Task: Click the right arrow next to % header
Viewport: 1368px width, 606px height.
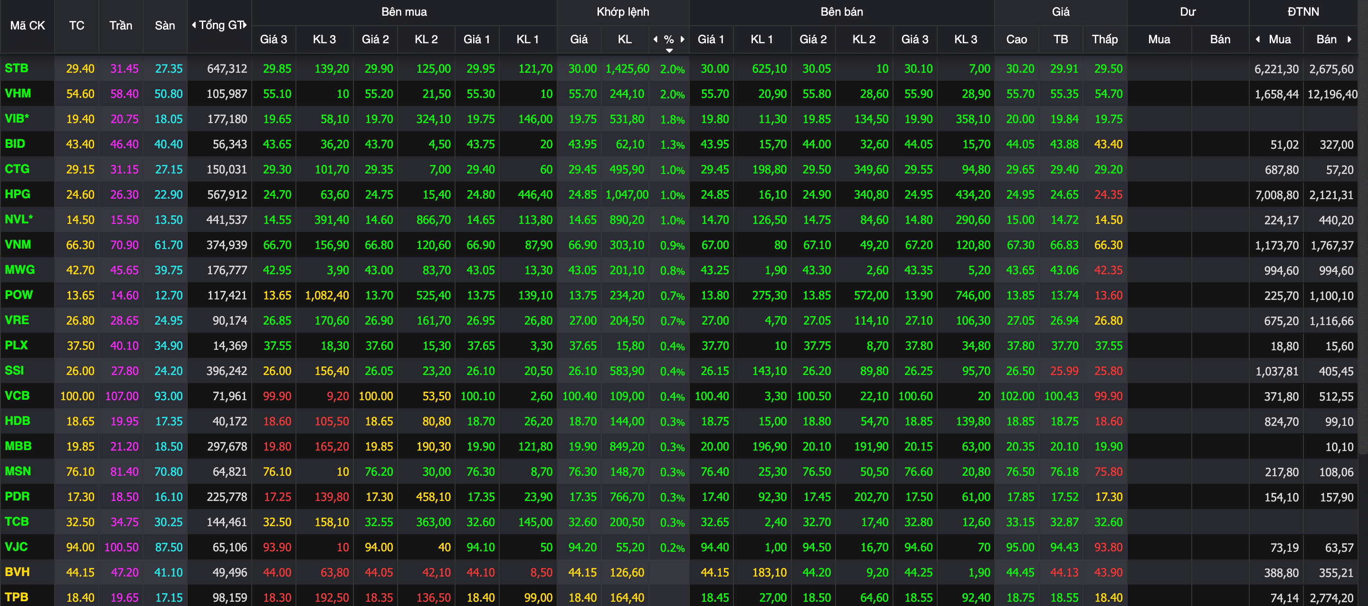Action: [683, 39]
